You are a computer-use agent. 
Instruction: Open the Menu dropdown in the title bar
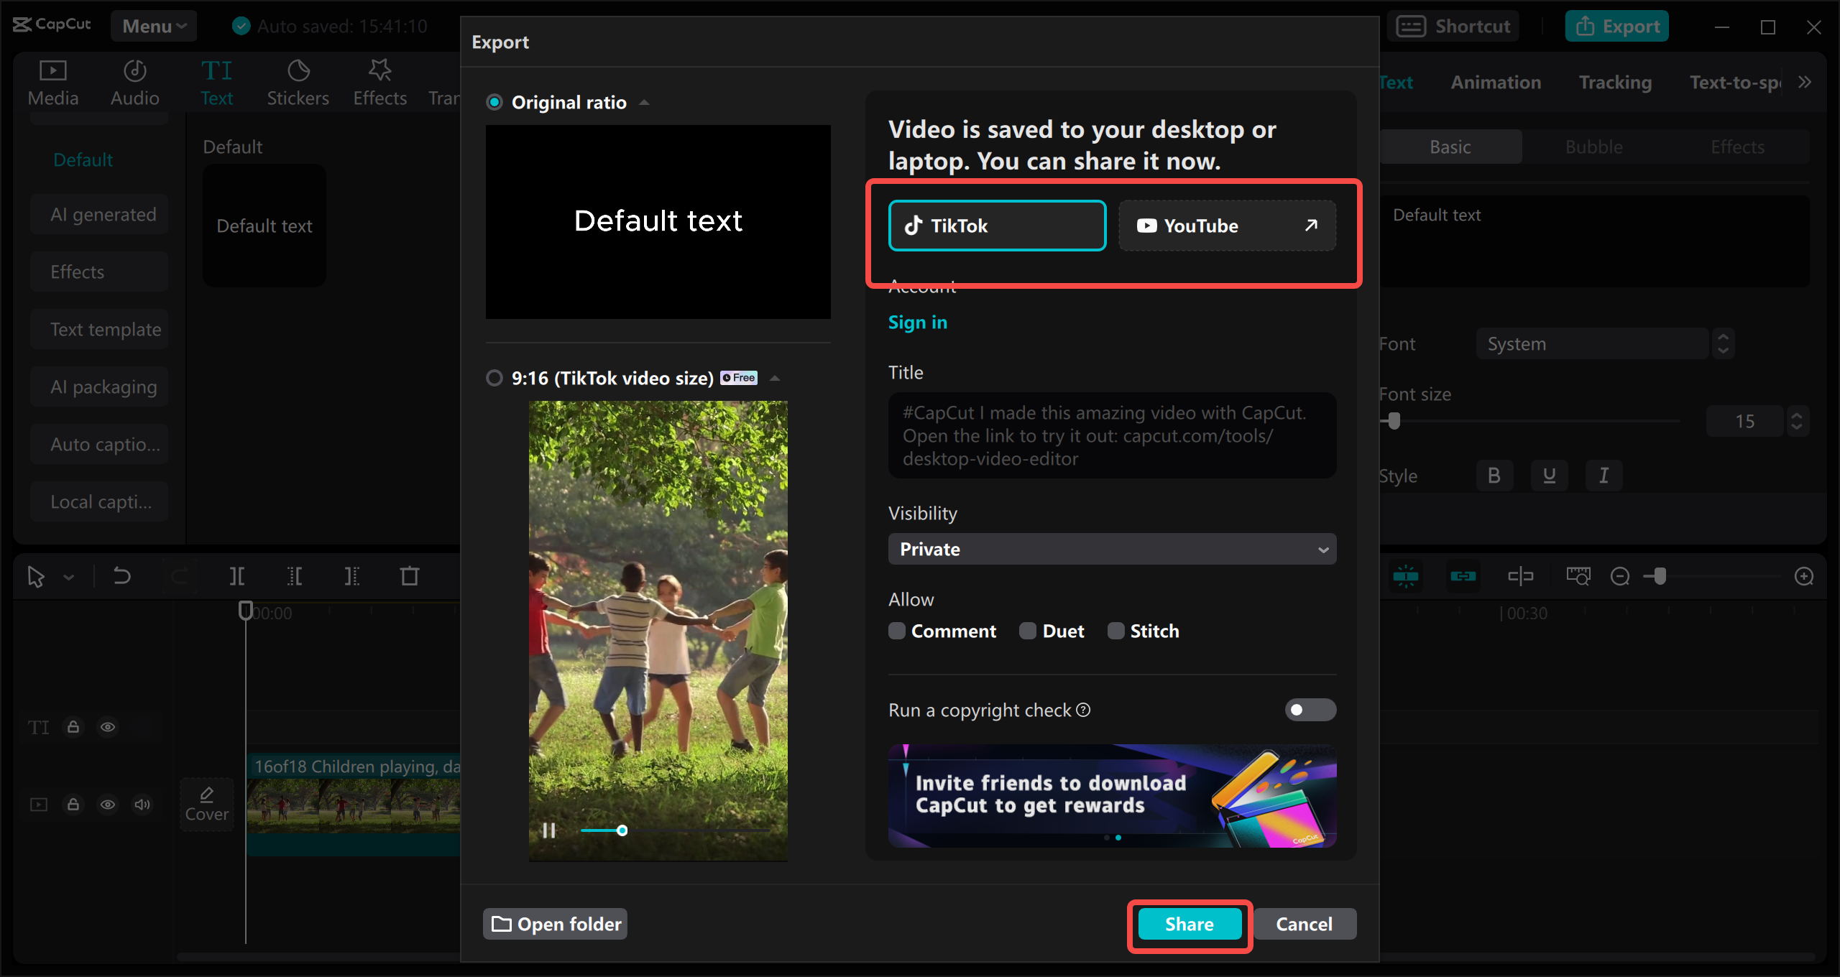154,26
